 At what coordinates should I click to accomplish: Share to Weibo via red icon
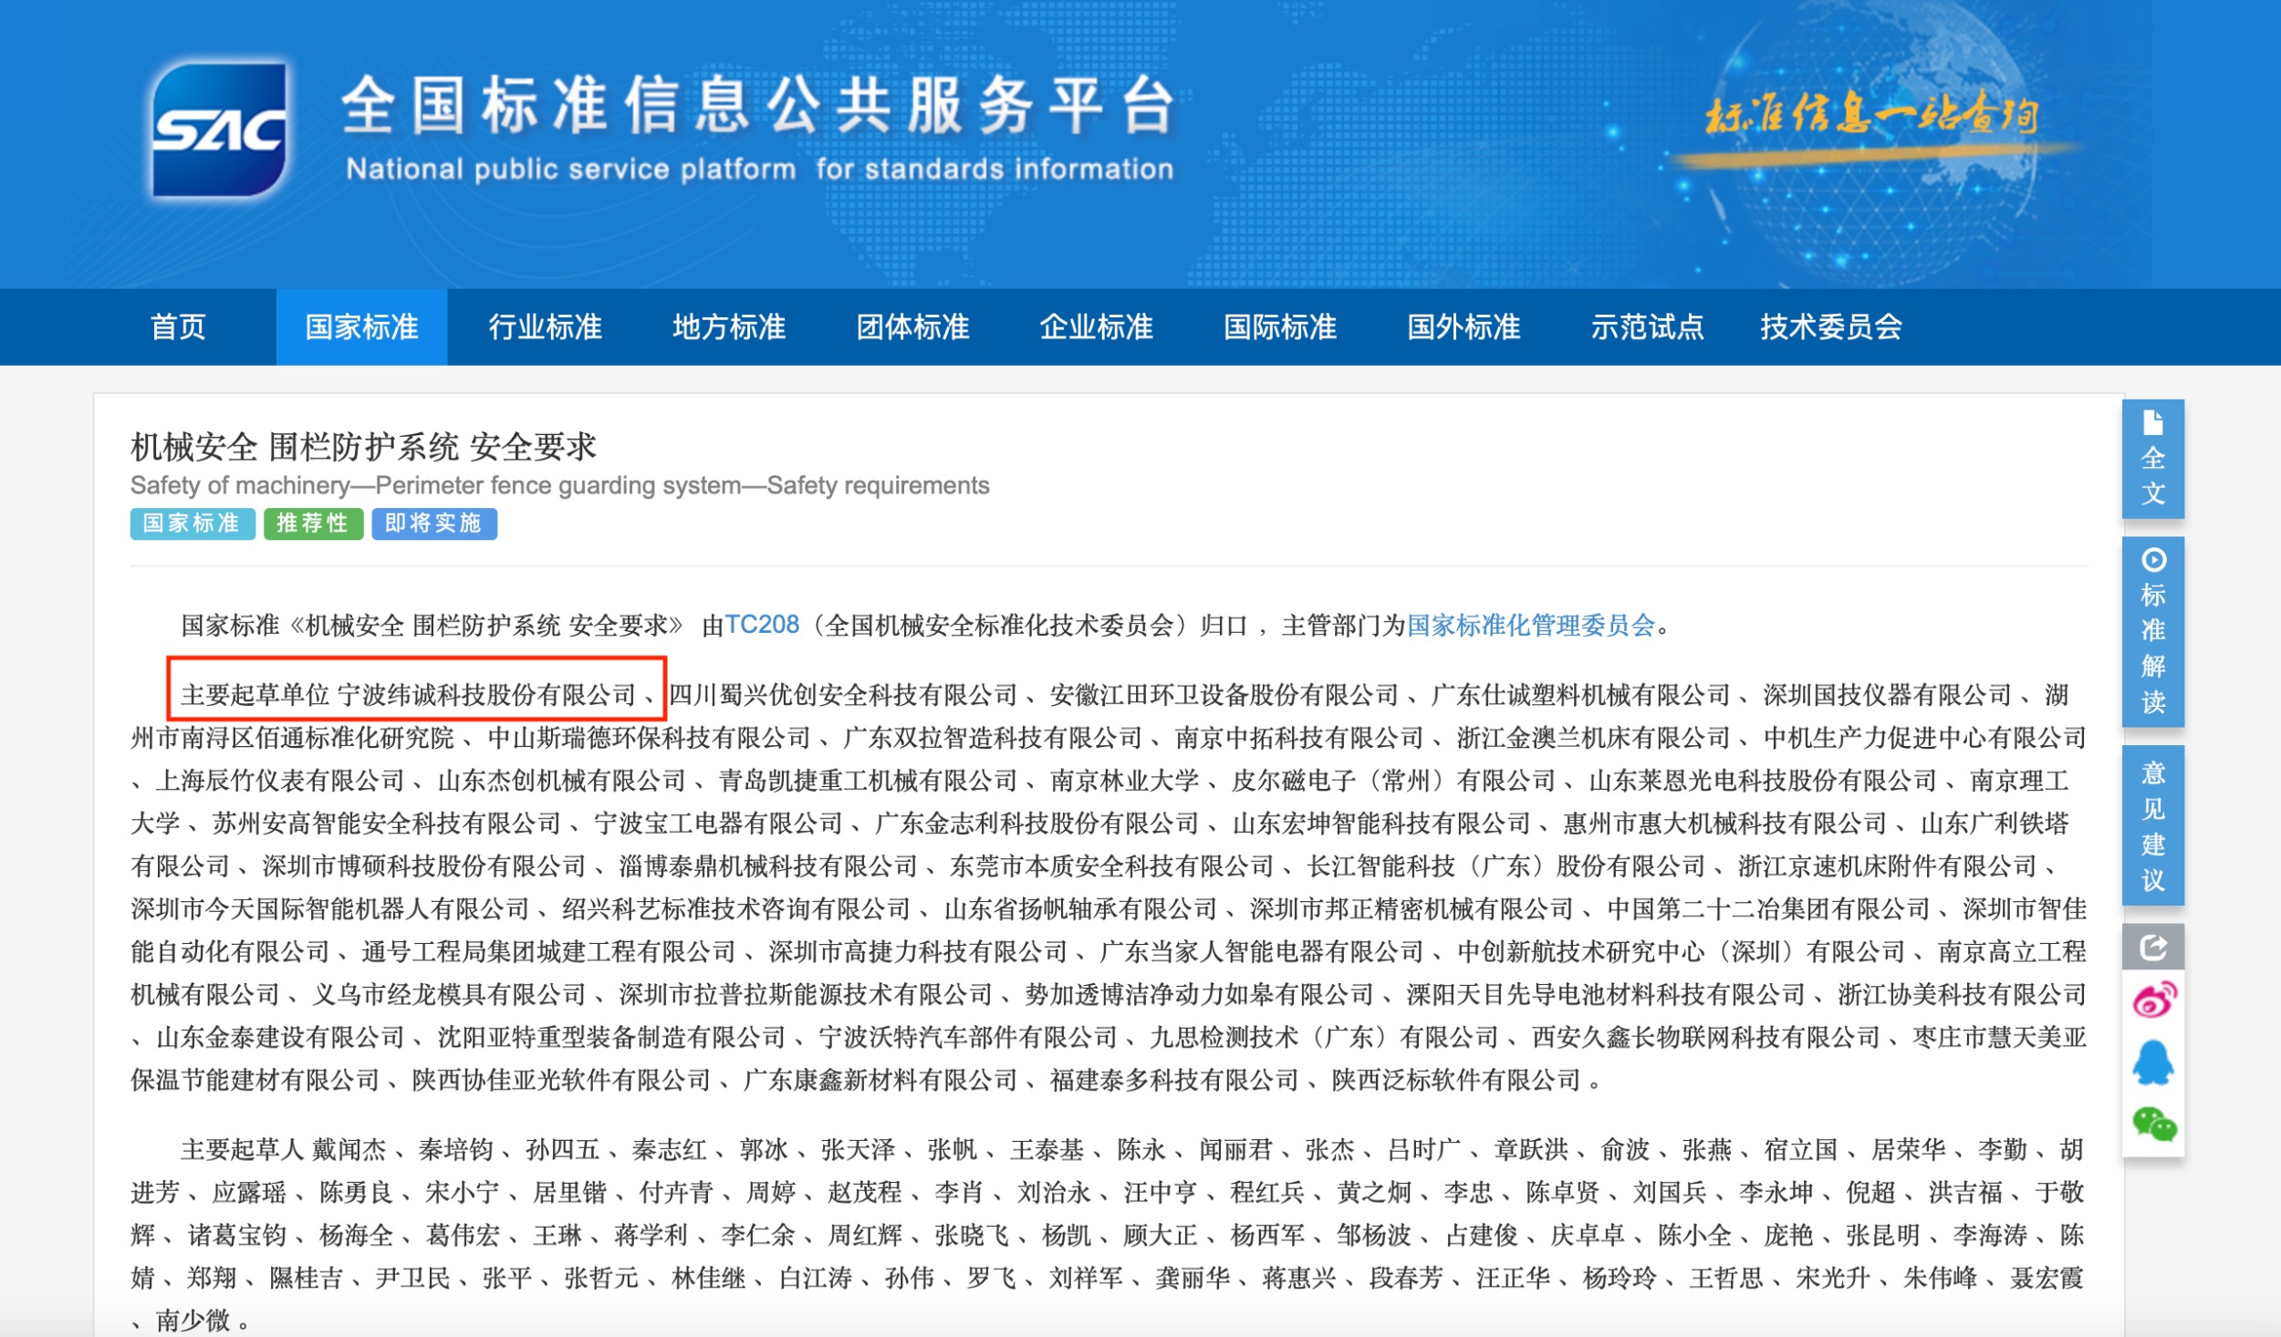tap(2152, 1000)
